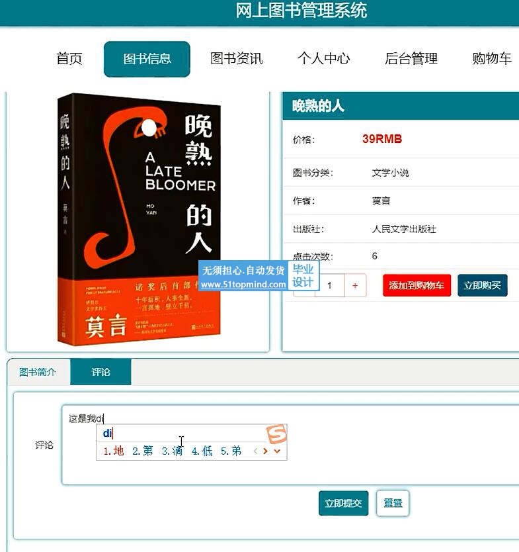Click the click count value 6
Screen dimensions: 519x552
pyautogui.click(x=375, y=256)
